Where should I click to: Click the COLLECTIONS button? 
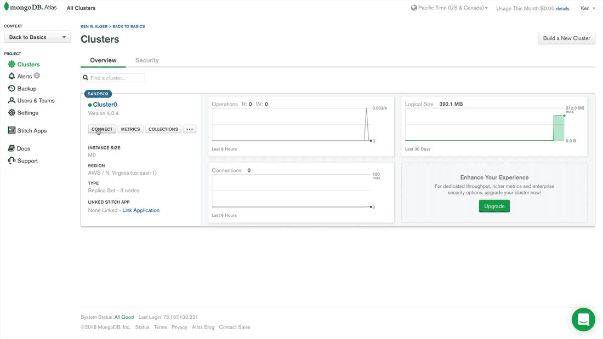point(163,129)
